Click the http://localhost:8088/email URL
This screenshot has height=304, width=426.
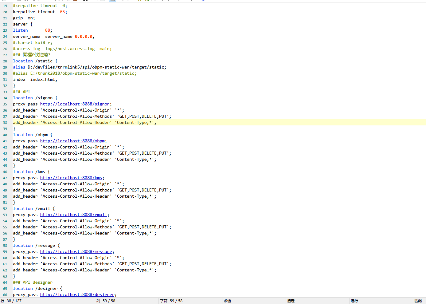click(x=73, y=215)
